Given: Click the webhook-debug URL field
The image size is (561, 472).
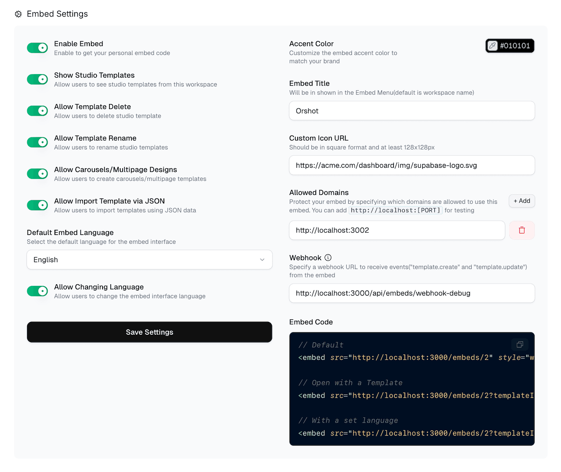Looking at the screenshot, I should (x=412, y=293).
